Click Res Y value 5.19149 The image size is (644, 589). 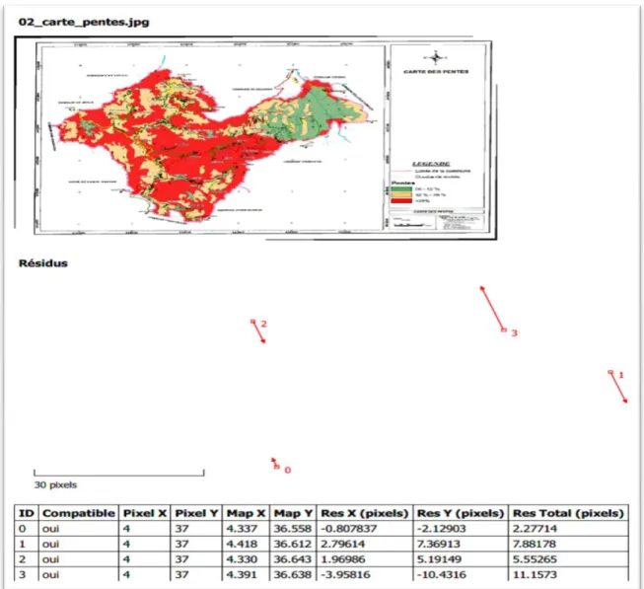pos(439,559)
